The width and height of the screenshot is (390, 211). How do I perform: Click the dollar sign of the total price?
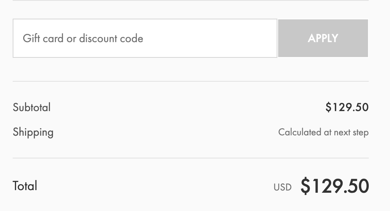point(305,186)
